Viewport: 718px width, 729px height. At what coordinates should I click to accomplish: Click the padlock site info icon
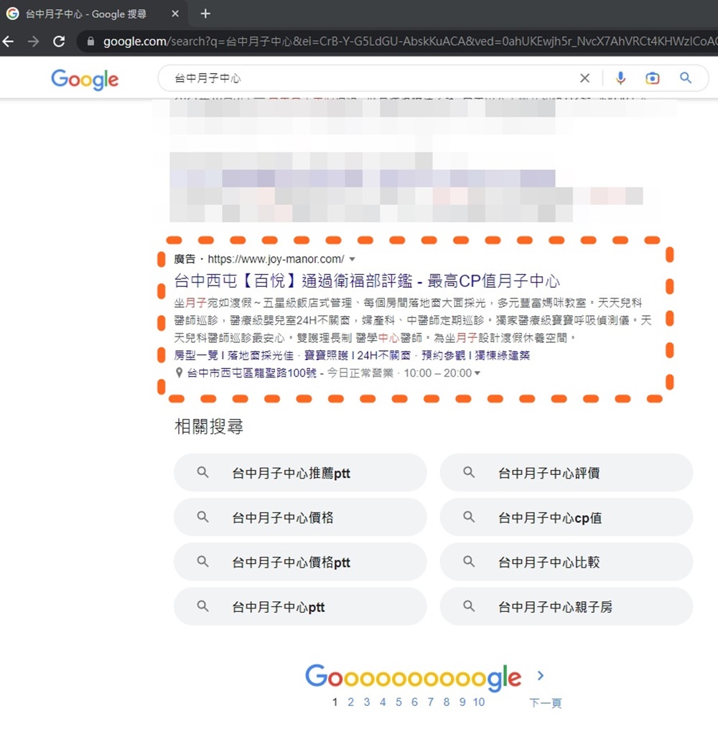point(90,42)
